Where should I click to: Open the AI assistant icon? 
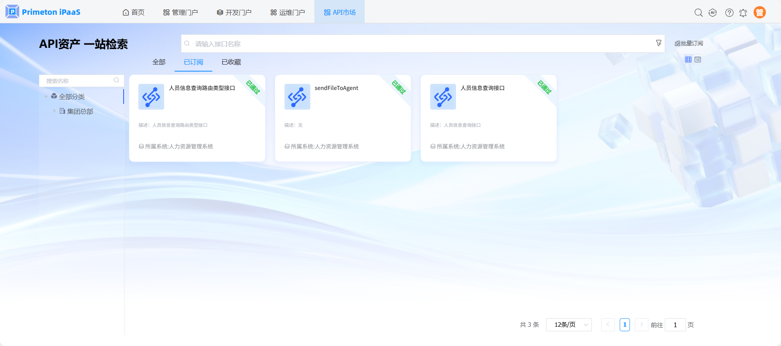[x=713, y=13]
